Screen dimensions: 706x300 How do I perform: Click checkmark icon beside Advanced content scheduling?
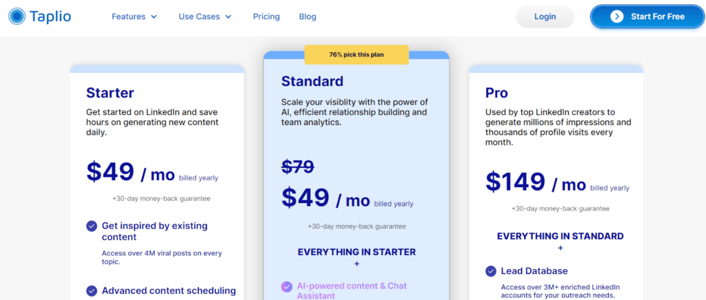(x=92, y=290)
